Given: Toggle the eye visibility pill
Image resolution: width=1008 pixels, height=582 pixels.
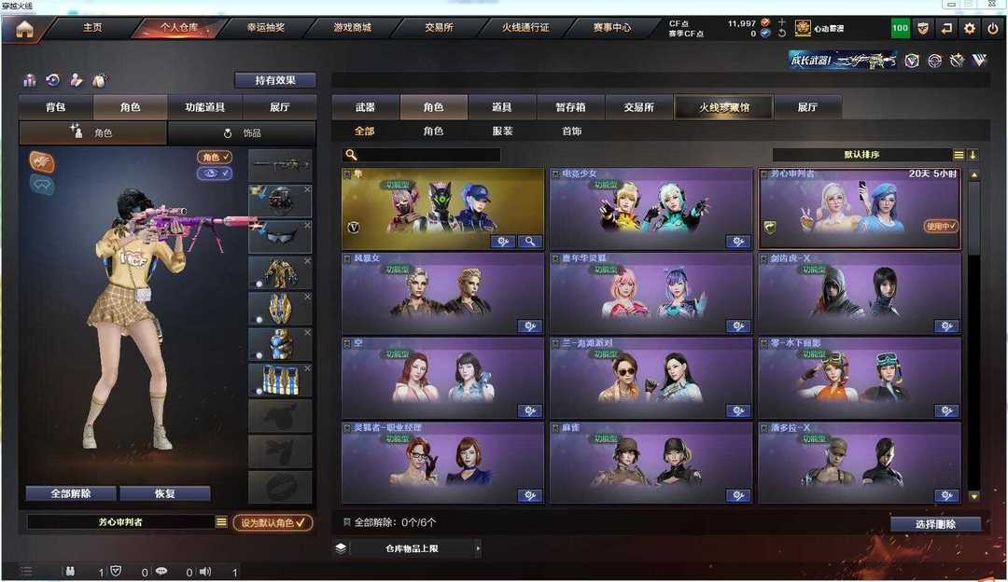Looking at the screenshot, I should coord(214,173).
